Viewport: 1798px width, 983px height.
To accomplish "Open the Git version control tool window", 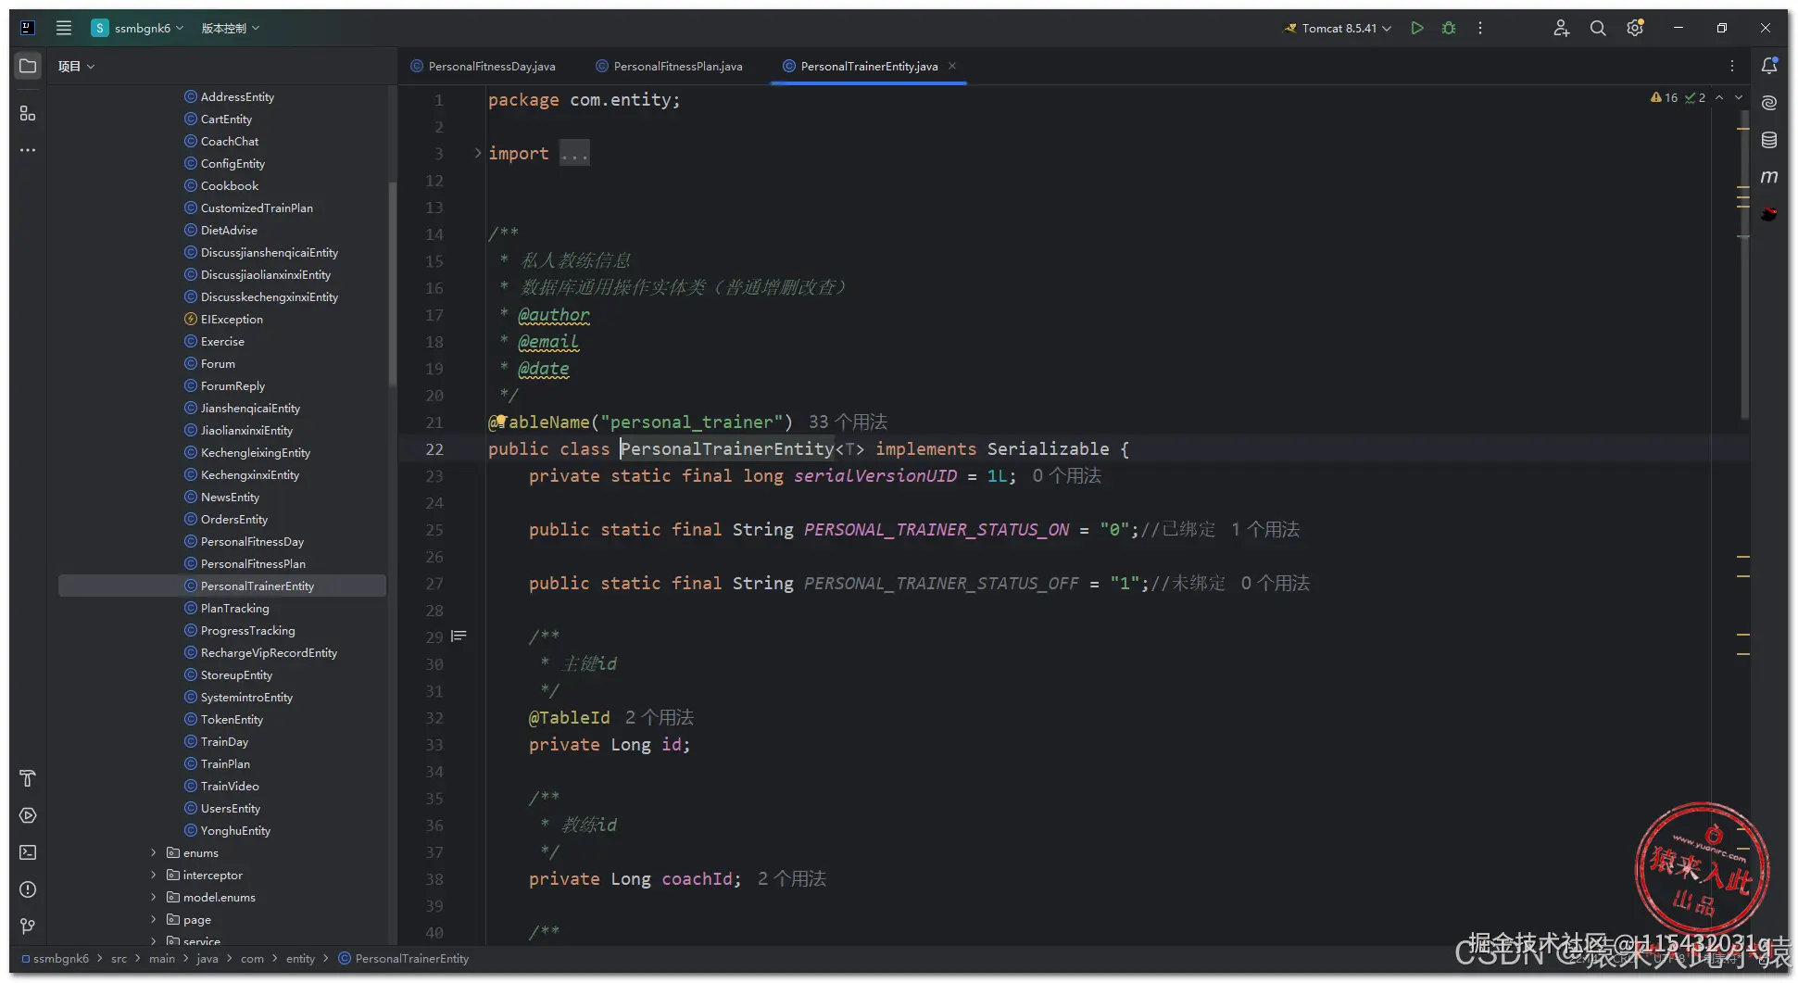I will coord(28,926).
